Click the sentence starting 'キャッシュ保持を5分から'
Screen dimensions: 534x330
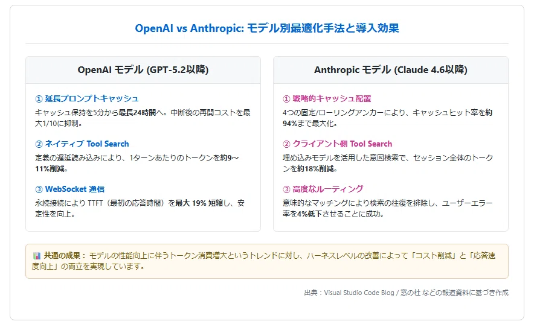(143, 118)
